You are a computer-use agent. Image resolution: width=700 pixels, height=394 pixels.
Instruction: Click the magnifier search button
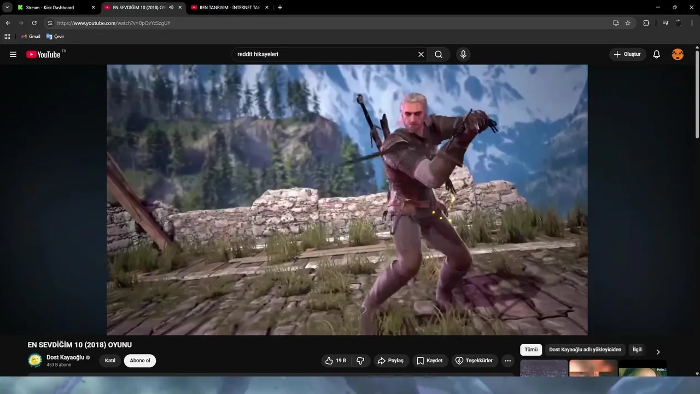pos(439,54)
